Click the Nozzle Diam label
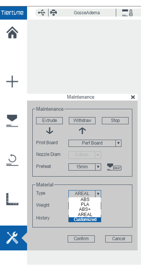 click(x=48, y=154)
